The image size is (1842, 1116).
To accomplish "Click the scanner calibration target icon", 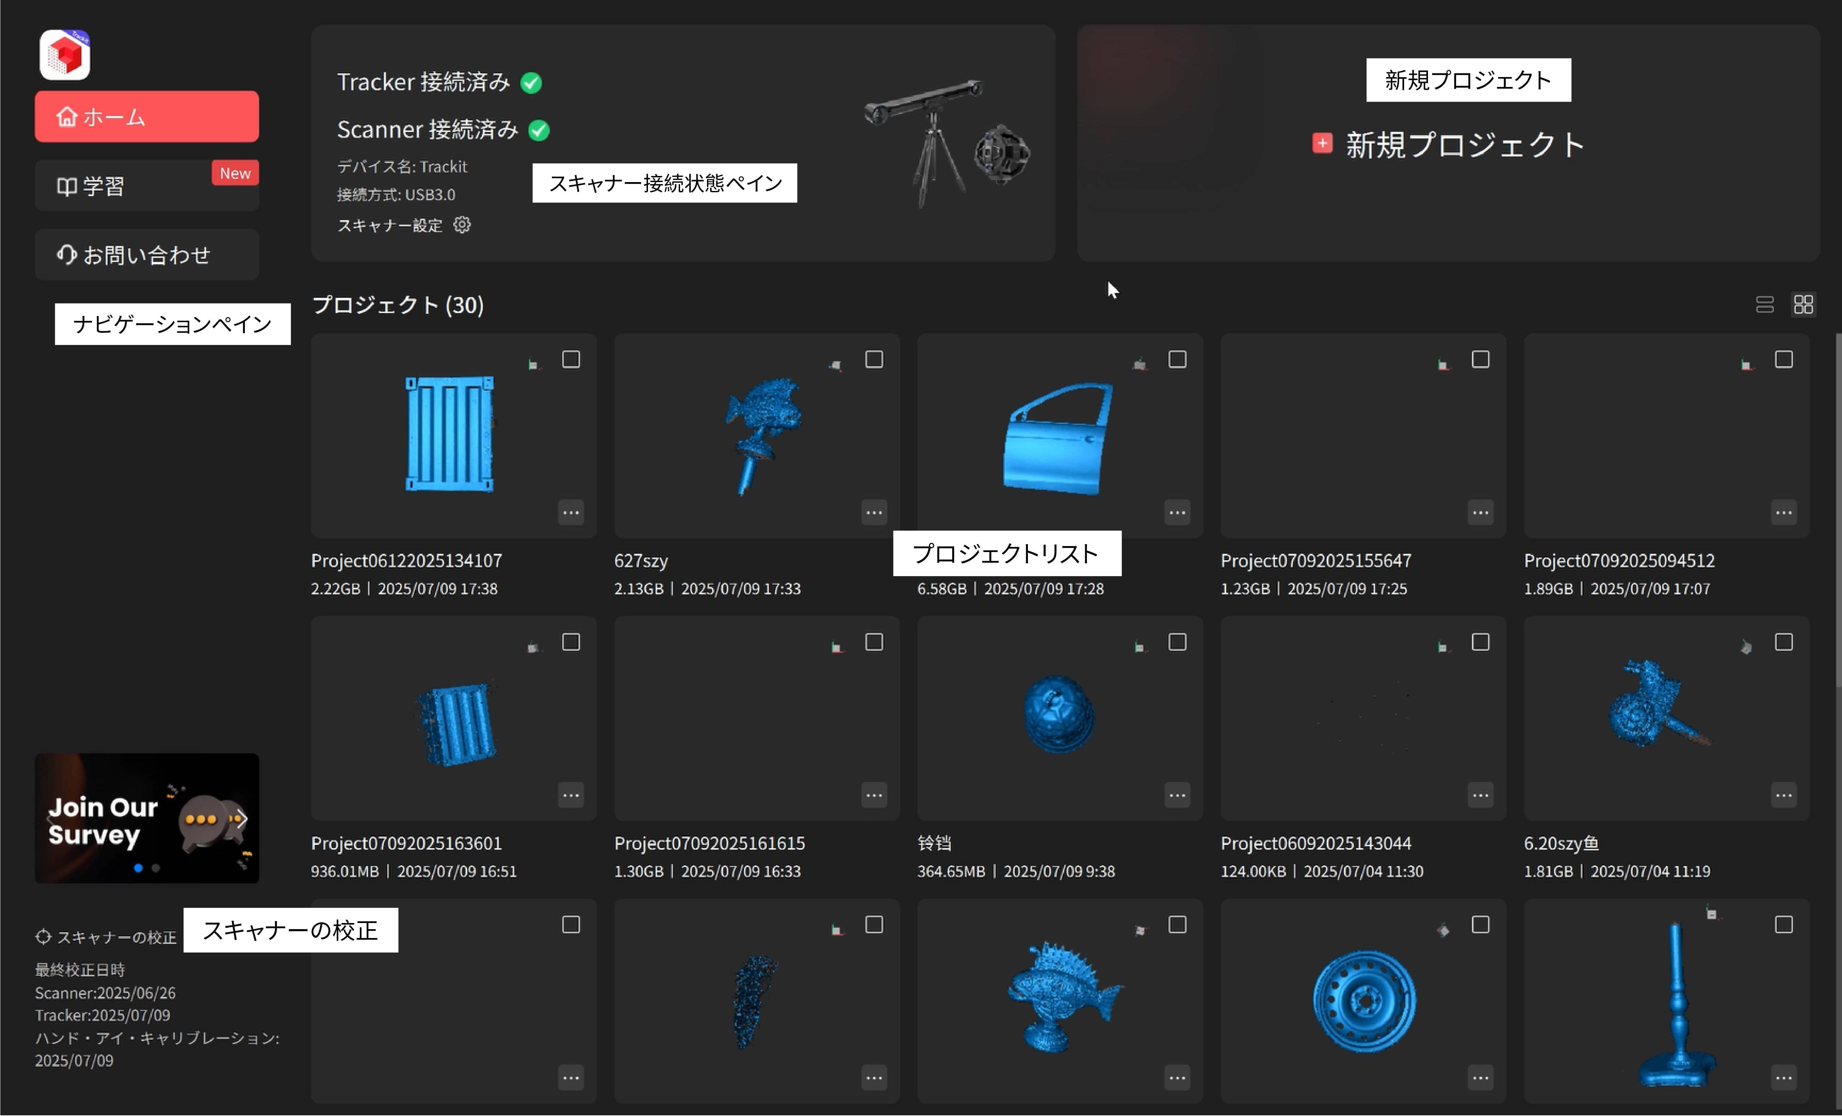I will 43,937.
